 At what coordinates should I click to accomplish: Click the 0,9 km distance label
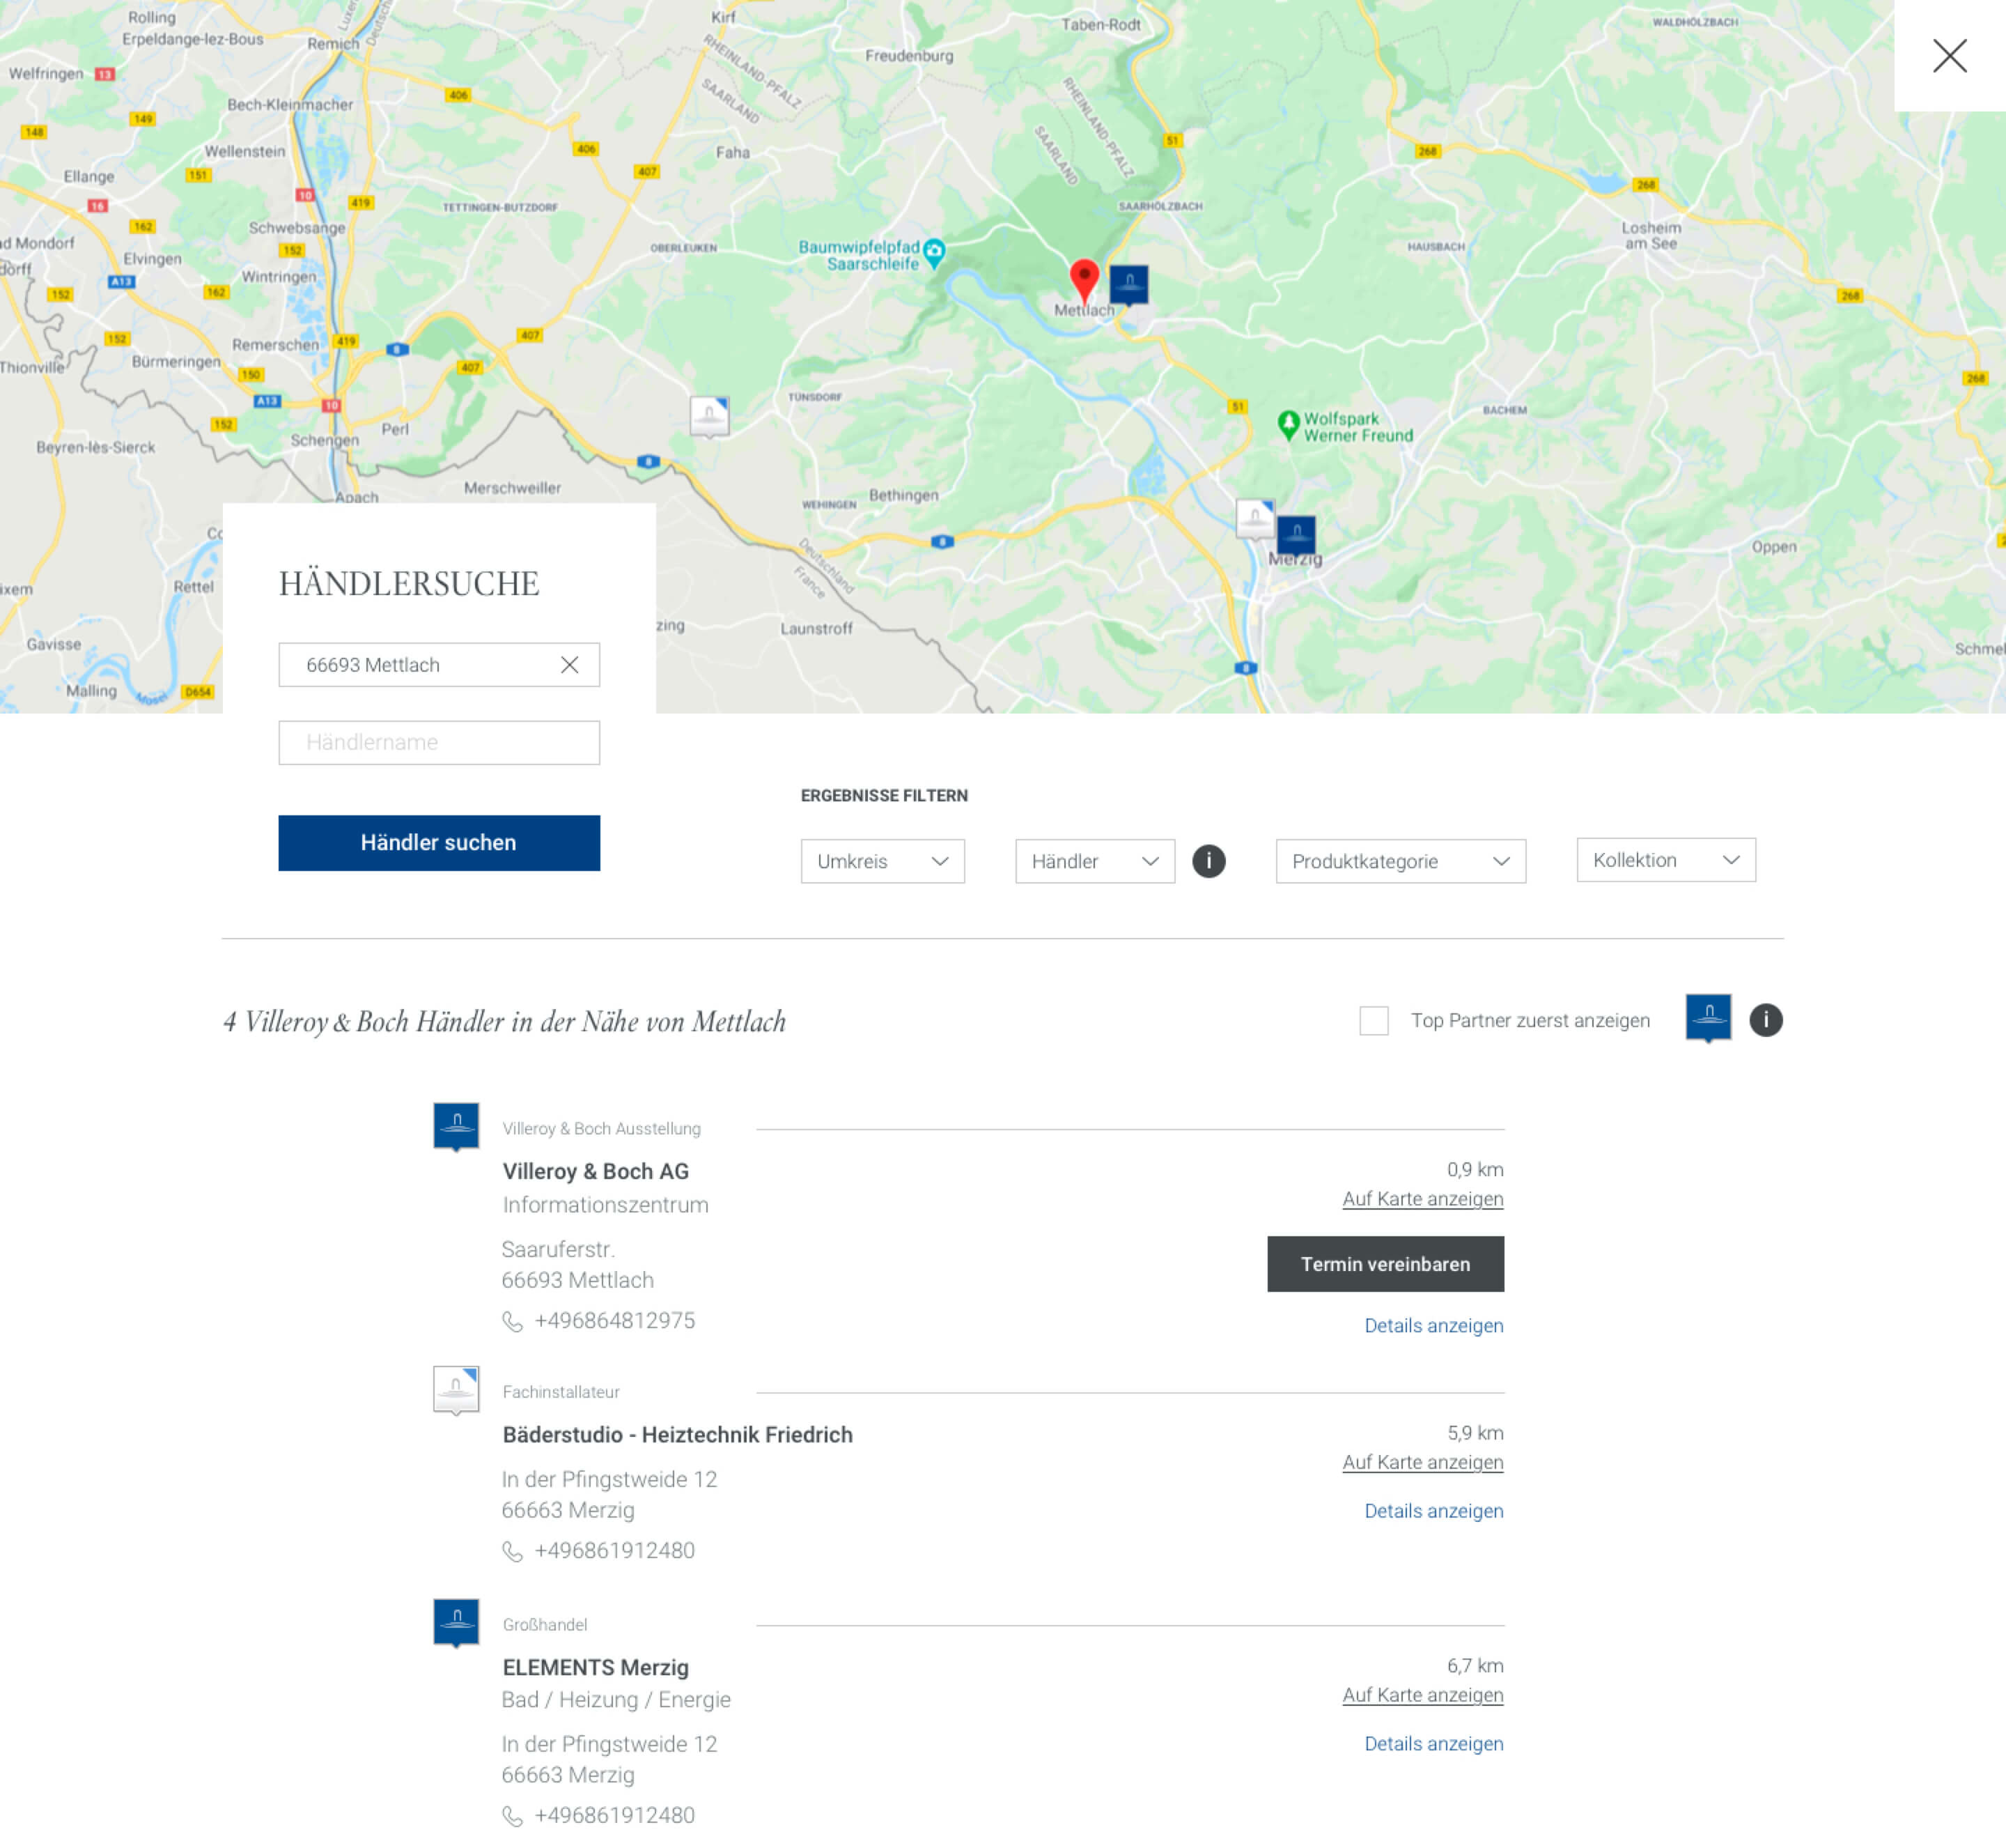(x=1475, y=1170)
